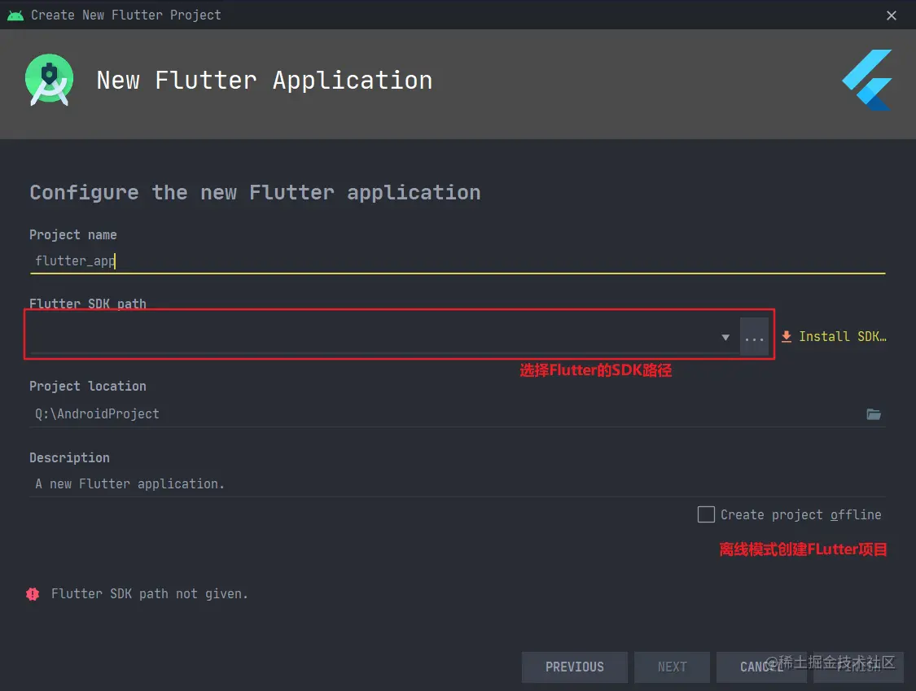The image size is (916, 691).
Task: Click the Android Studio icon in the title bar
Action: tap(15, 14)
